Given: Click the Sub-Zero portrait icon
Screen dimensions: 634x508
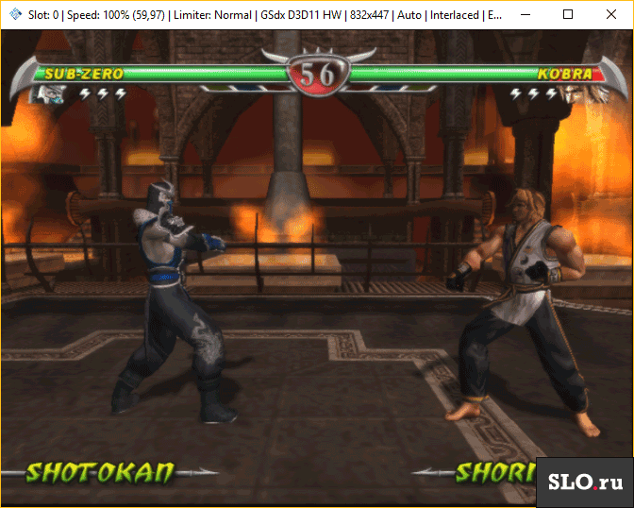Looking at the screenshot, I should pos(48,94).
